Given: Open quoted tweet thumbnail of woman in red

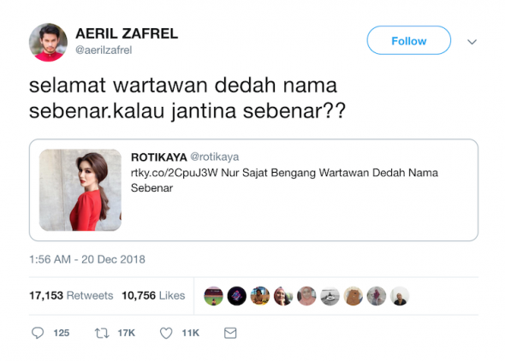Looking at the screenshot, I should [x=80, y=190].
